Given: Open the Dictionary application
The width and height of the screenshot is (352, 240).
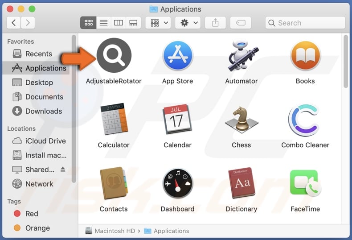Looking at the screenshot, I should pos(241,183).
